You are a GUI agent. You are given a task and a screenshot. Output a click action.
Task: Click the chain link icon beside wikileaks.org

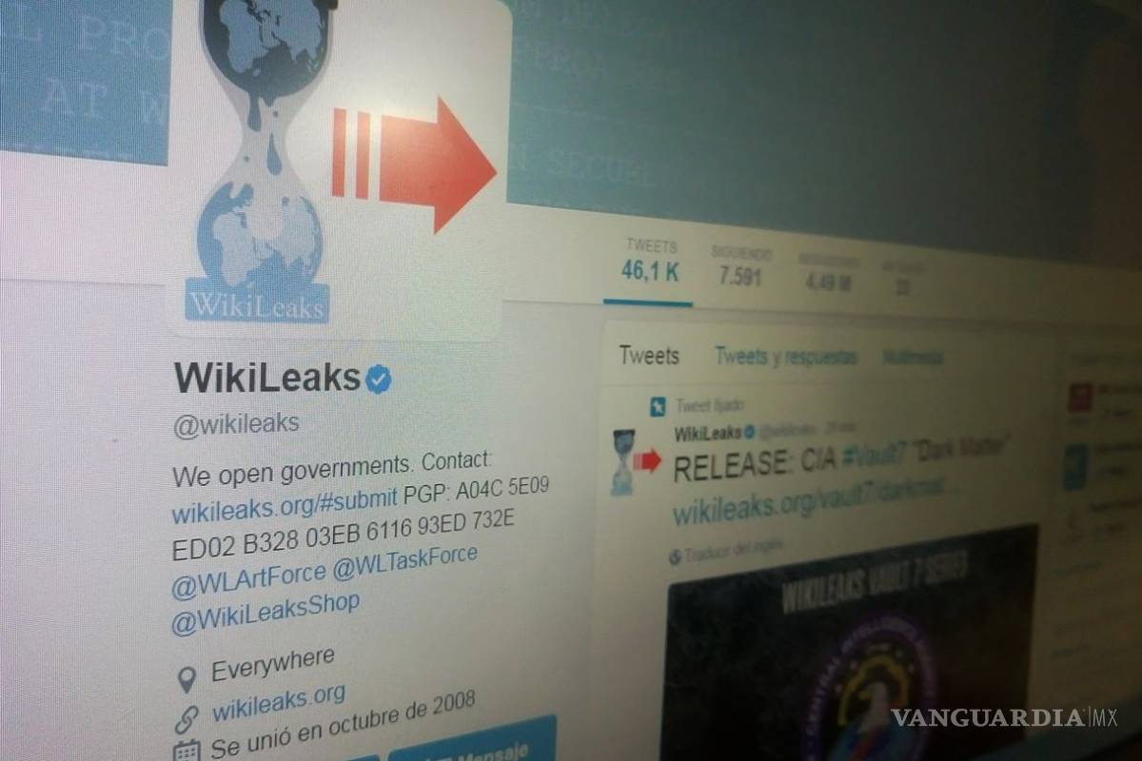coord(187,715)
